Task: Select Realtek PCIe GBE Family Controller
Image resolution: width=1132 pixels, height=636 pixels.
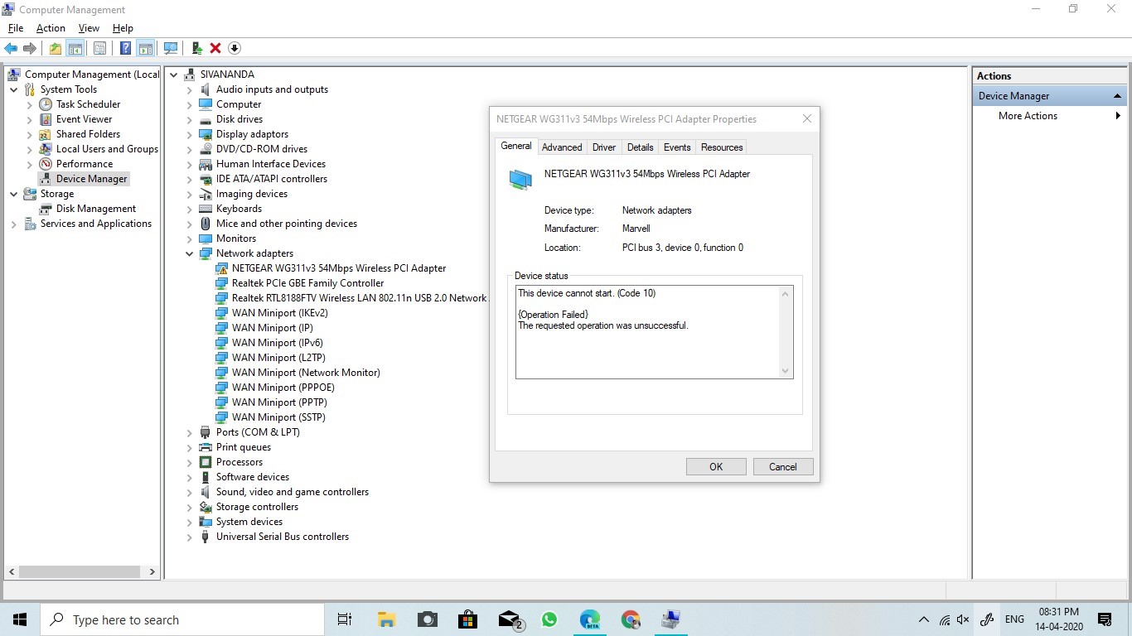Action: click(x=307, y=283)
